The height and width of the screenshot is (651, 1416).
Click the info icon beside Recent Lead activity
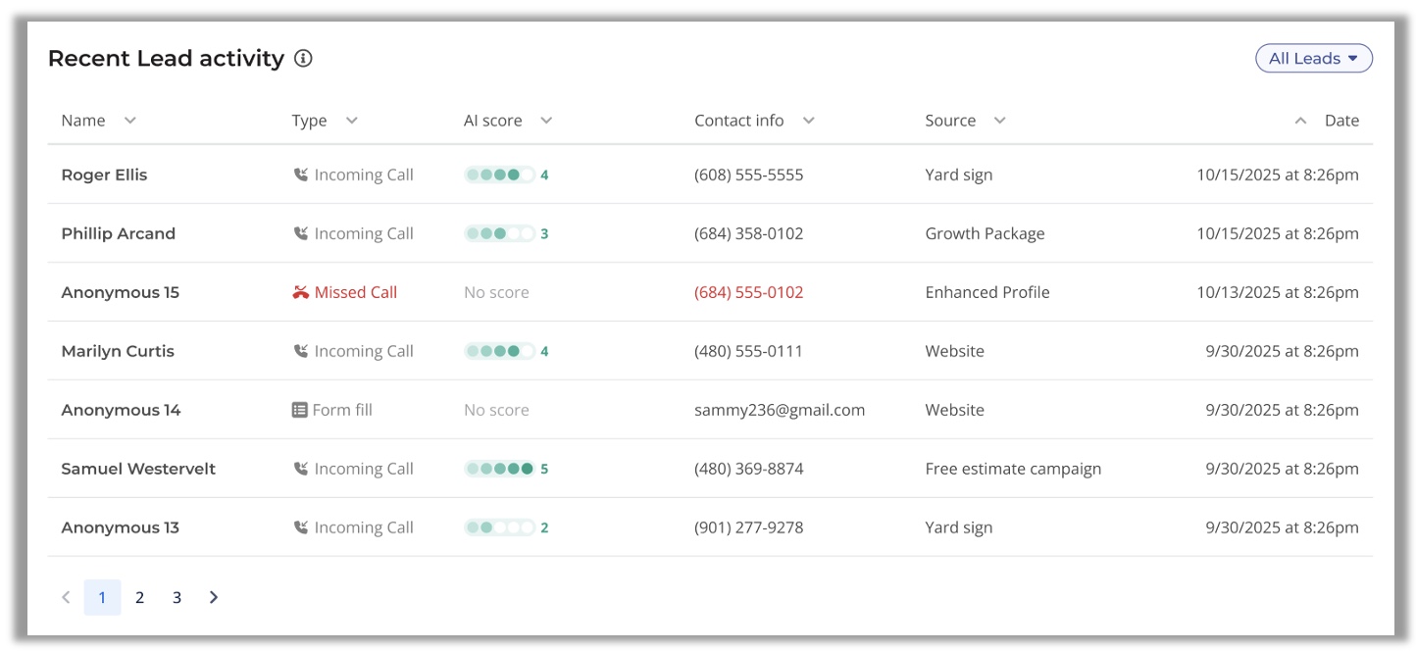coord(304,59)
